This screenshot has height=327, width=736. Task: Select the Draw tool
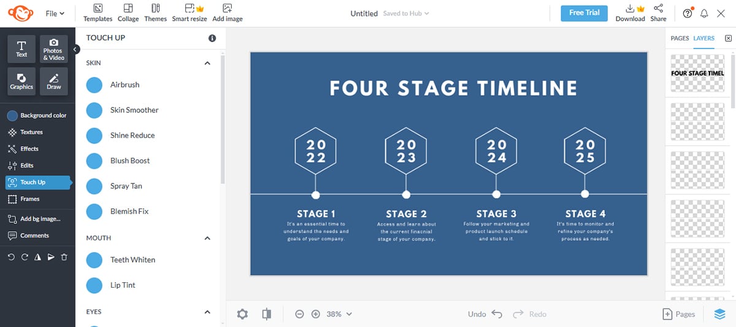54,81
